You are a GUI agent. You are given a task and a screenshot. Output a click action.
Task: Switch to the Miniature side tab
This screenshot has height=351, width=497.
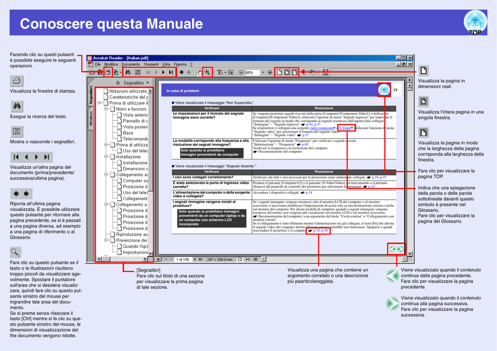click(x=91, y=119)
